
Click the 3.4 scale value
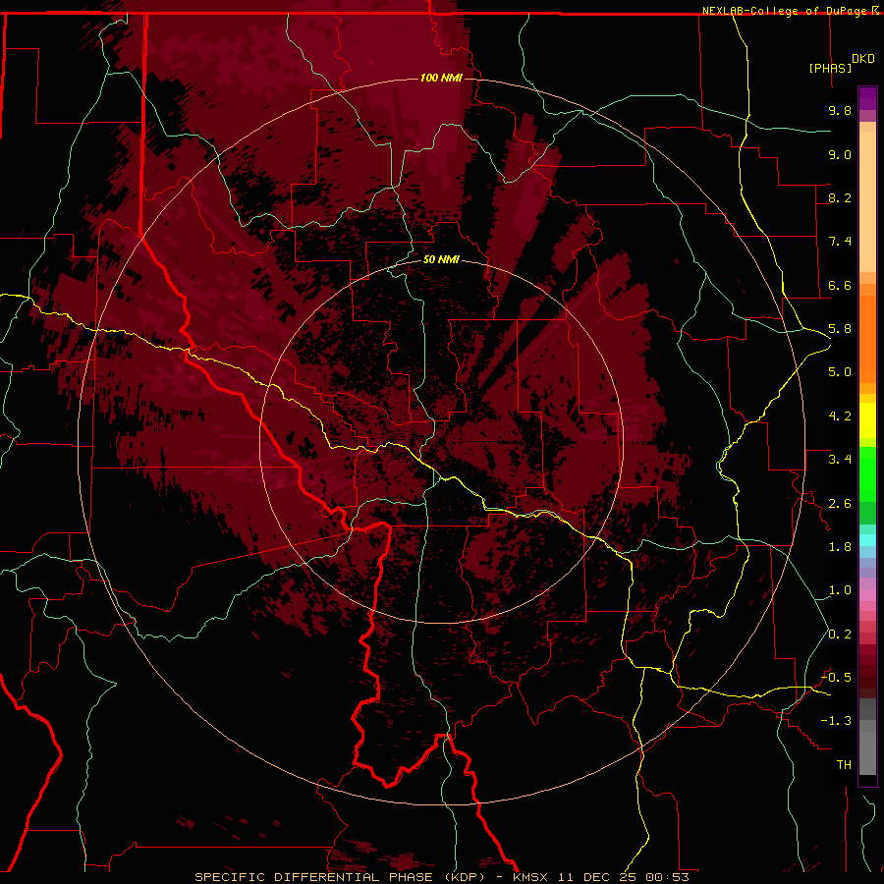(840, 460)
